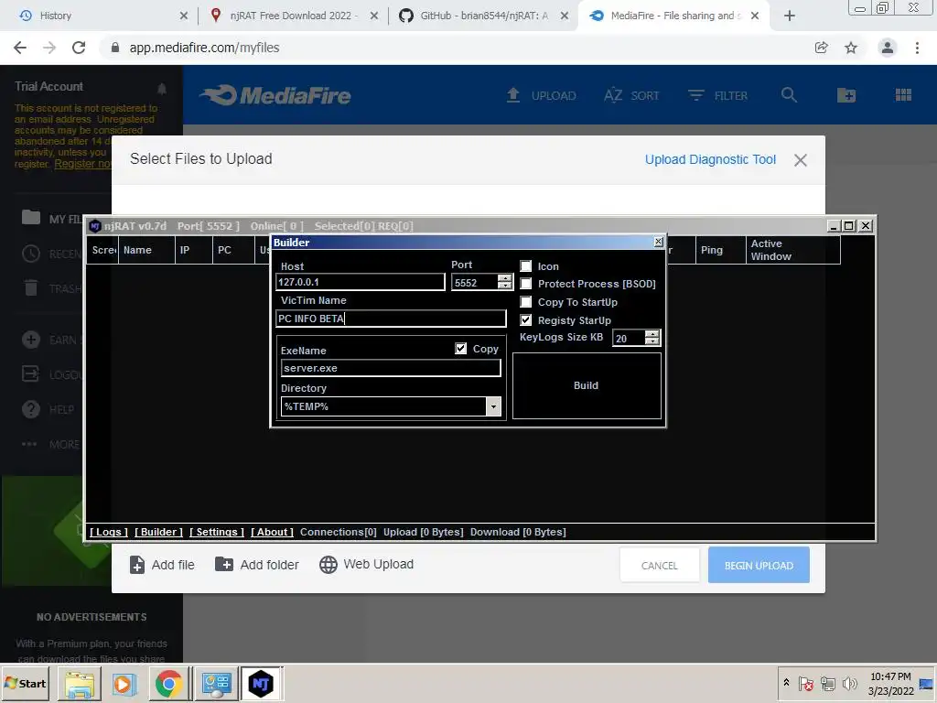
Task: Click the Host input field
Action: (x=361, y=282)
